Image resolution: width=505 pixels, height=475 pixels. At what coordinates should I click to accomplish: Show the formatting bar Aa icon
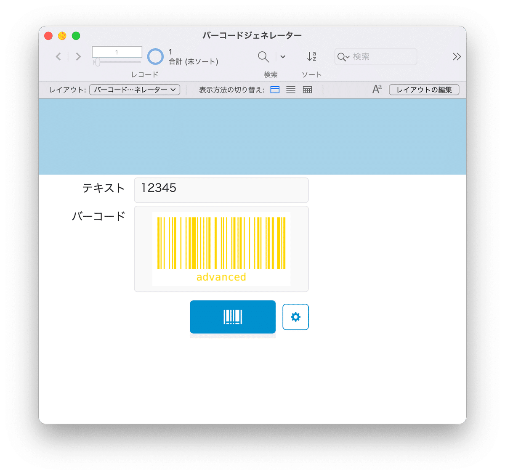[x=377, y=89]
